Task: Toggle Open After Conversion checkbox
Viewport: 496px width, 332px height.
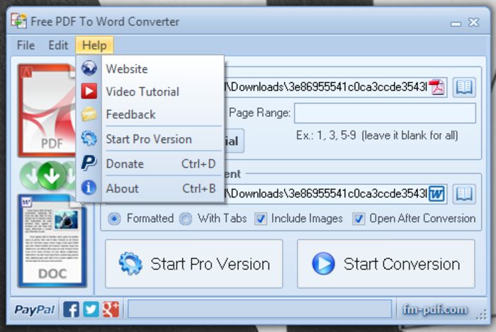Action: tap(359, 219)
